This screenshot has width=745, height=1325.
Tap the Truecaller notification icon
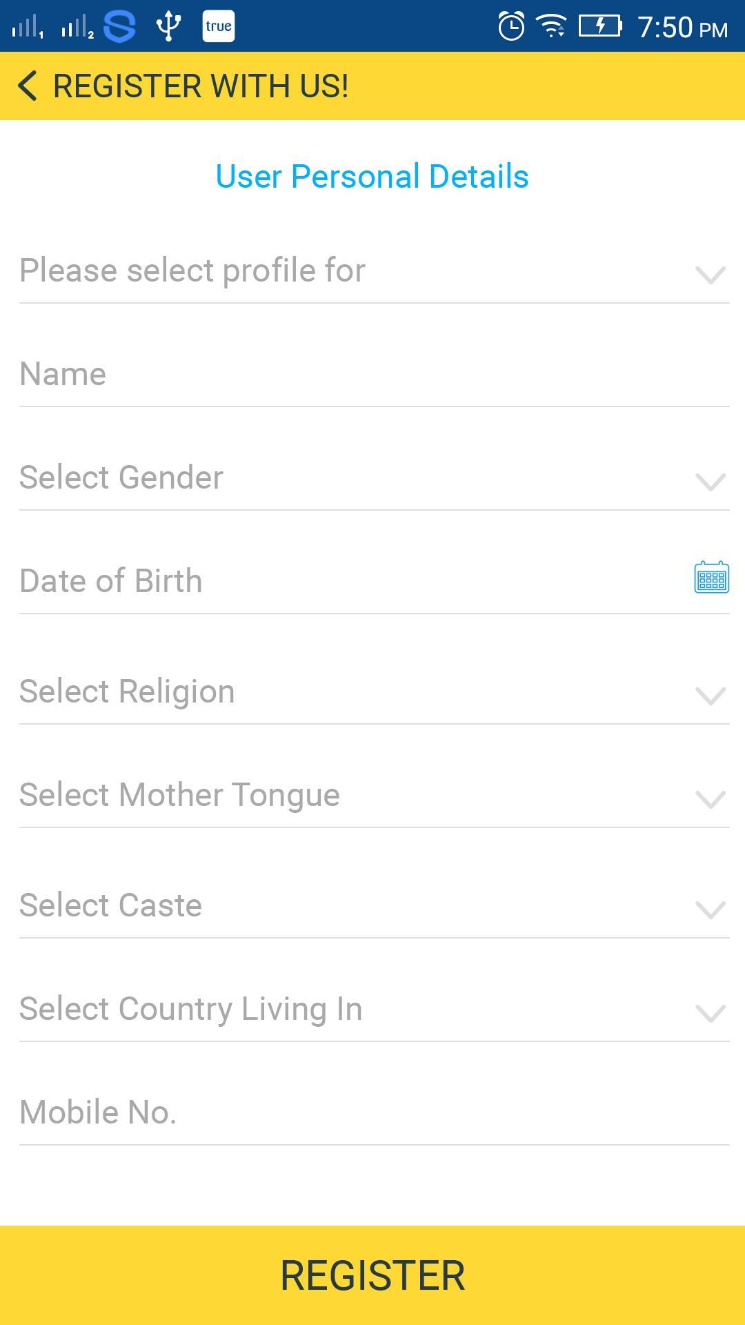click(x=219, y=26)
